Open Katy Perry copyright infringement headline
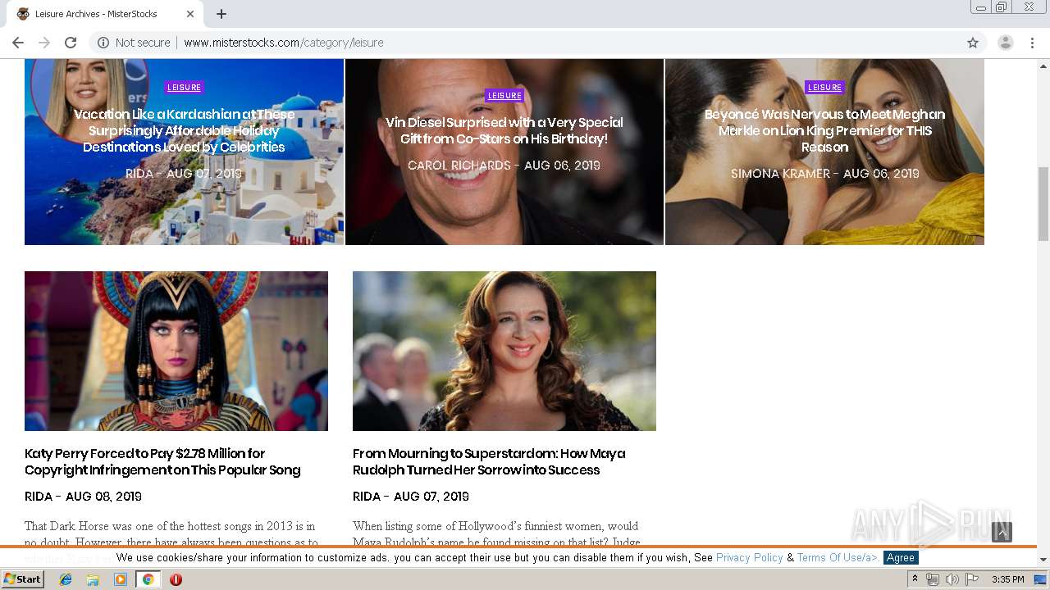The height and width of the screenshot is (590, 1050). pos(162,462)
